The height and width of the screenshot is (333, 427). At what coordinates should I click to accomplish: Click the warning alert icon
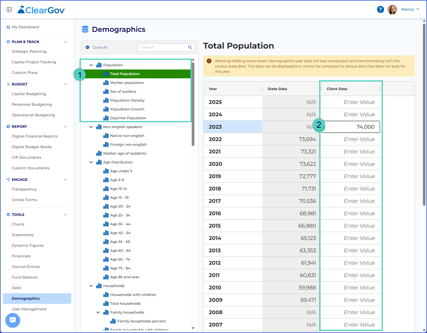209,61
